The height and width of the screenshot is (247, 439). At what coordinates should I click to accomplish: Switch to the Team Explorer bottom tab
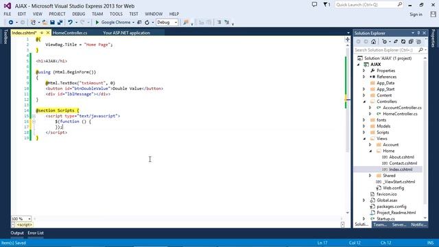click(380, 224)
